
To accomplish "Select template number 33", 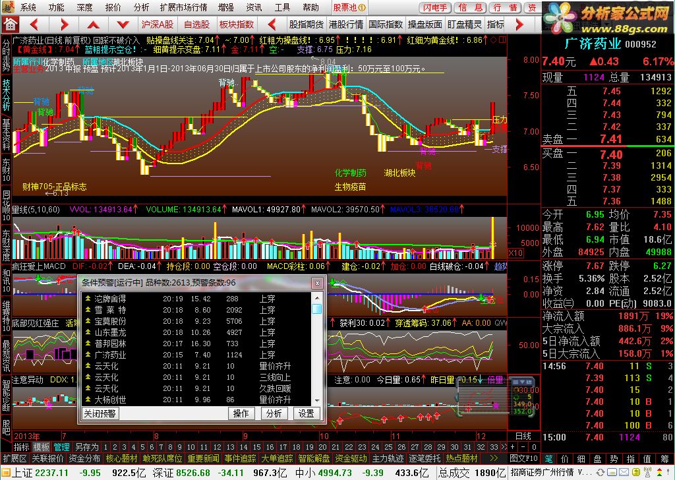I will 494,447.
